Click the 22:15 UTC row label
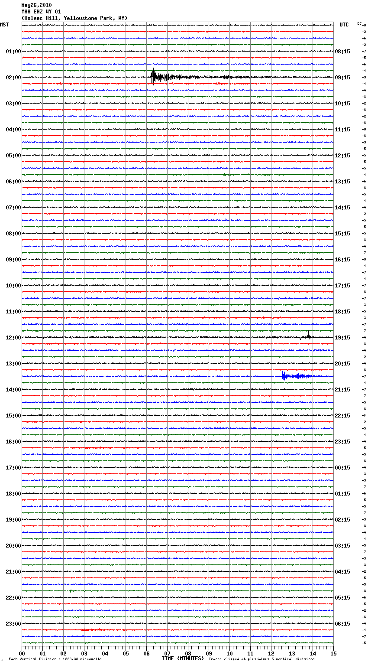 342,416
